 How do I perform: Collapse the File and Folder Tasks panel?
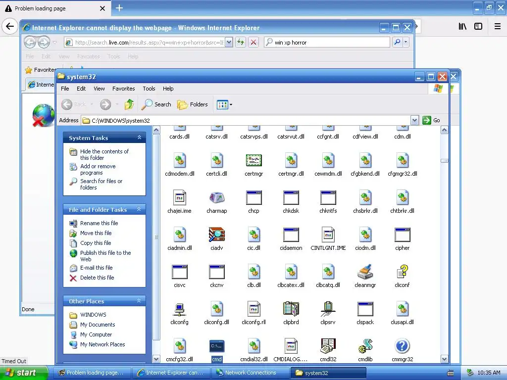[x=139, y=209]
